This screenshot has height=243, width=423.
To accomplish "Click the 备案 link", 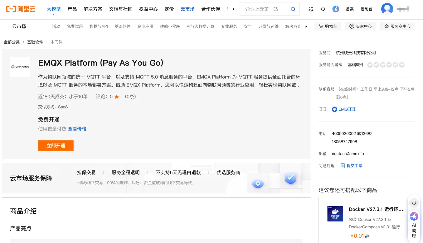I will pos(350,9).
